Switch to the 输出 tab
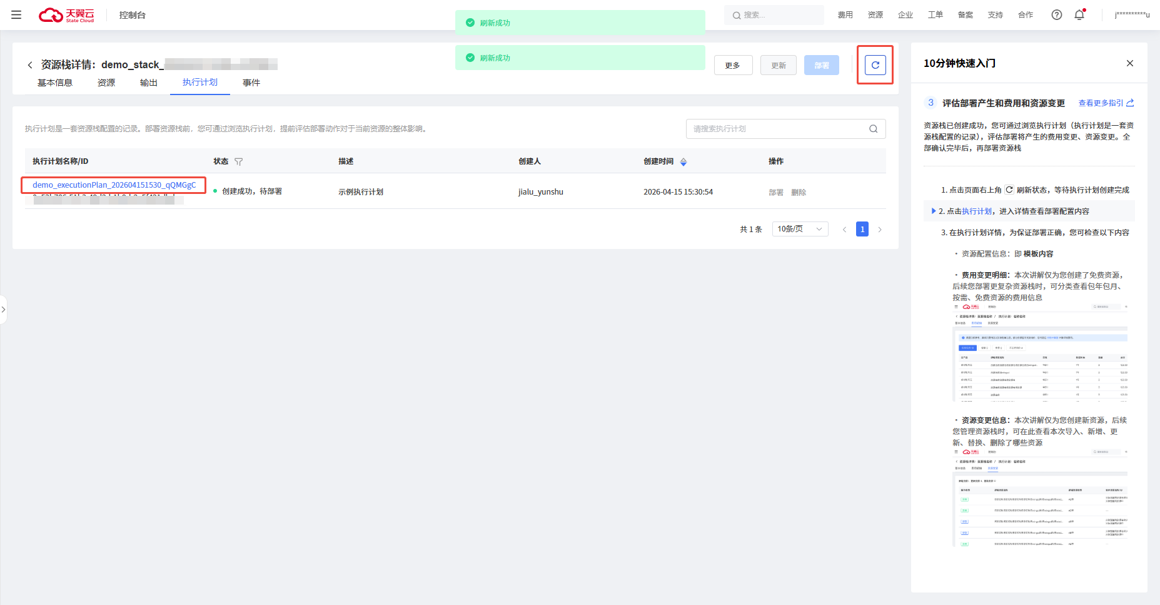Viewport: 1160px width, 605px height. [x=149, y=83]
